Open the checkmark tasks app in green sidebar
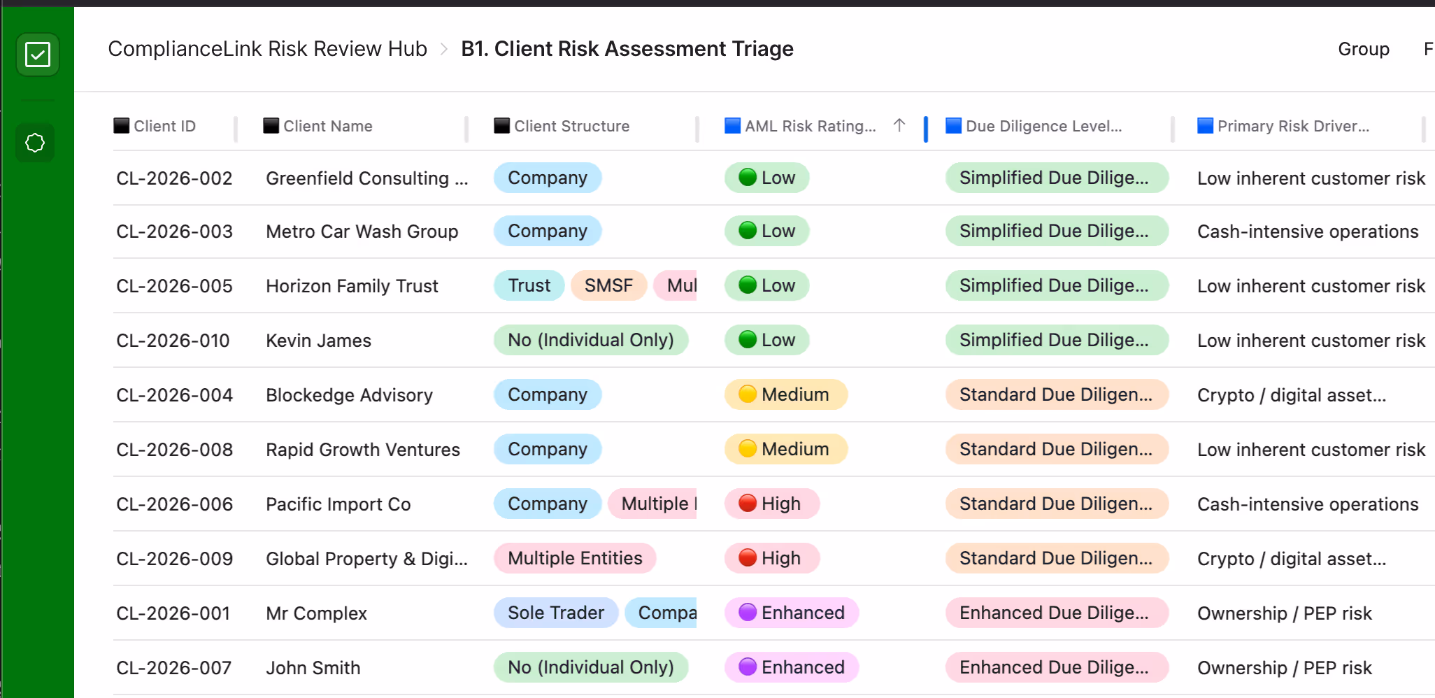The width and height of the screenshot is (1435, 698). (38, 55)
